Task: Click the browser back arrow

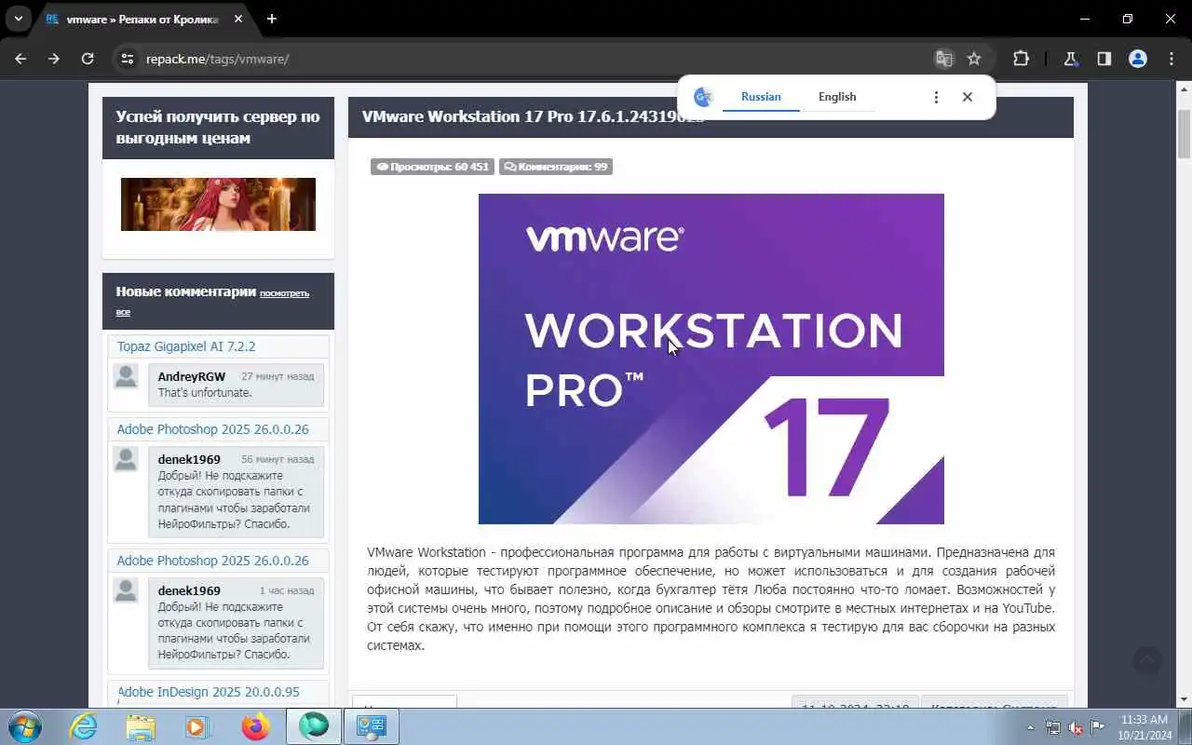Action: (x=20, y=59)
